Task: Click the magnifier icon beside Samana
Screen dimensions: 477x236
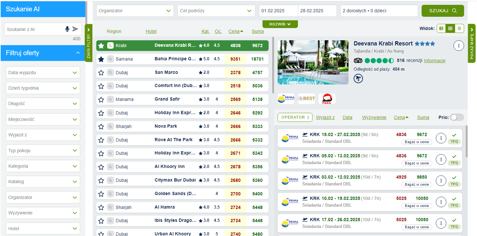Action: pyautogui.click(x=110, y=59)
